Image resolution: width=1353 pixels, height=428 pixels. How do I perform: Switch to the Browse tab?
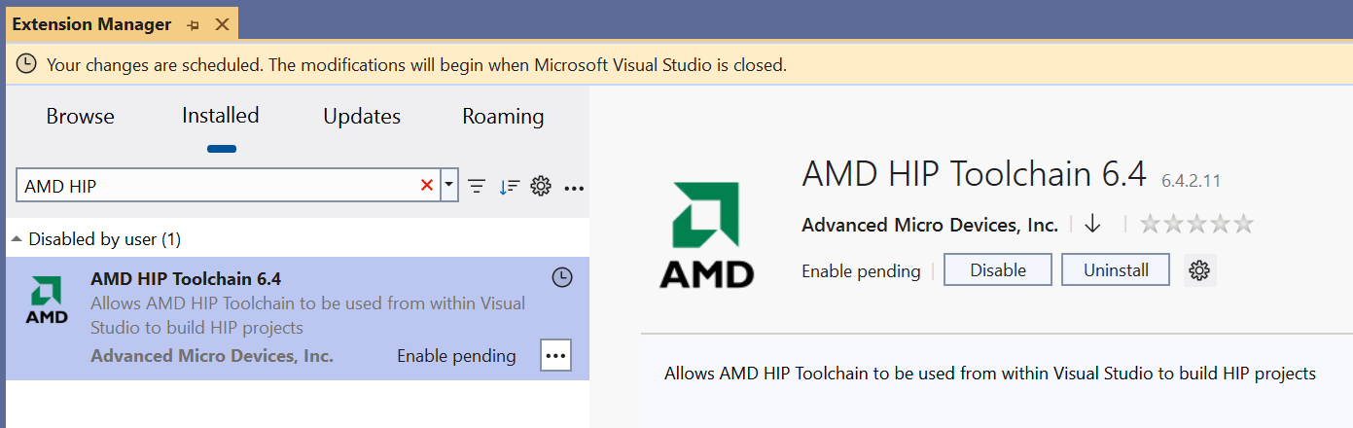(x=81, y=117)
